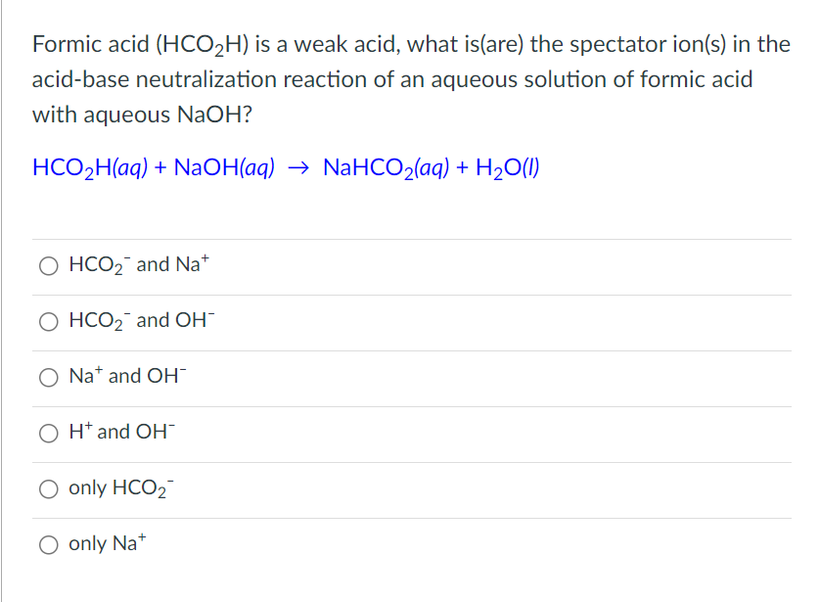This screenshot has width=820, height=602.
Task: Select the radio button for Na+ and OH-
Action: [x=49, y=377]
